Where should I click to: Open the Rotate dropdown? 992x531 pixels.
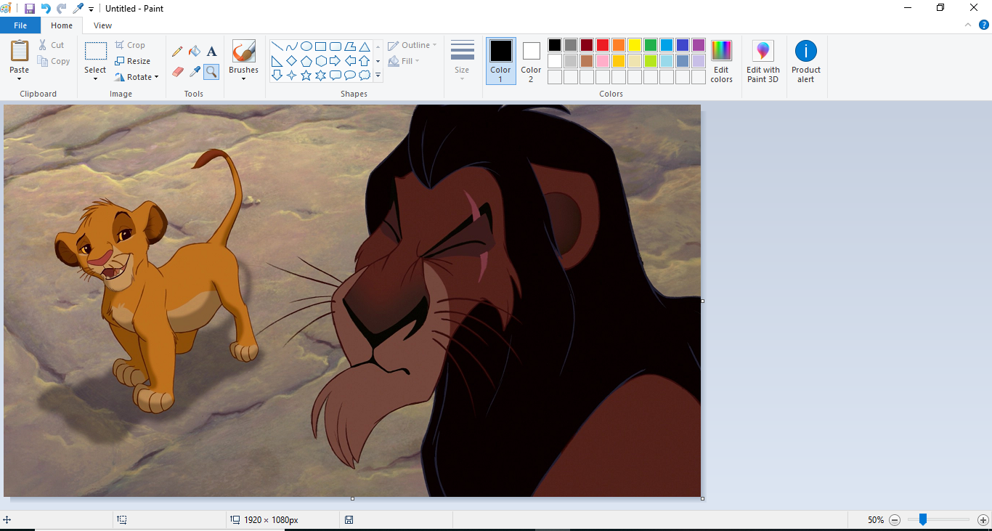click(x=137, y=77)
